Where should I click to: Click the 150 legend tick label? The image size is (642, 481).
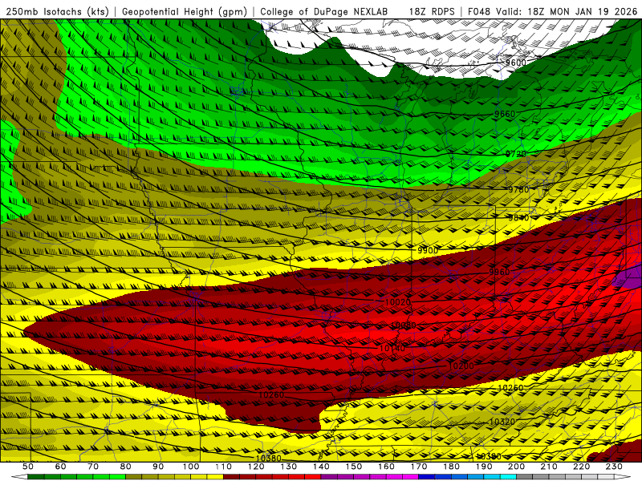(353, 467)
